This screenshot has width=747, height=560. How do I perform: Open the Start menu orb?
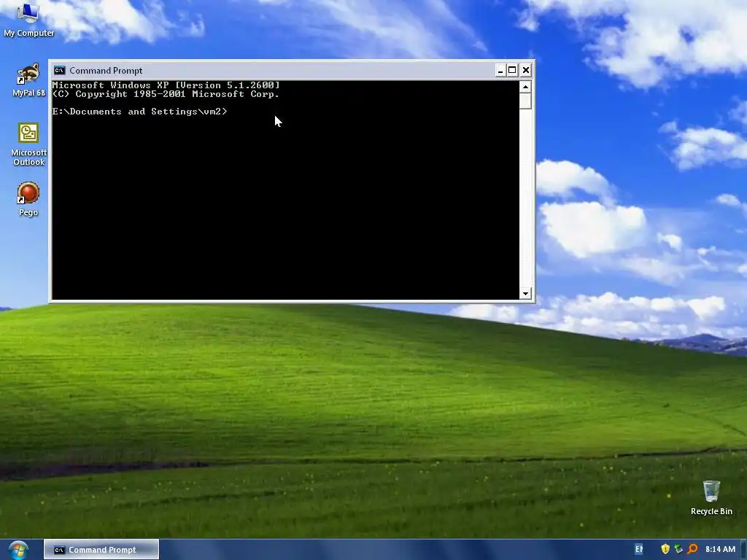click(18, 550)
